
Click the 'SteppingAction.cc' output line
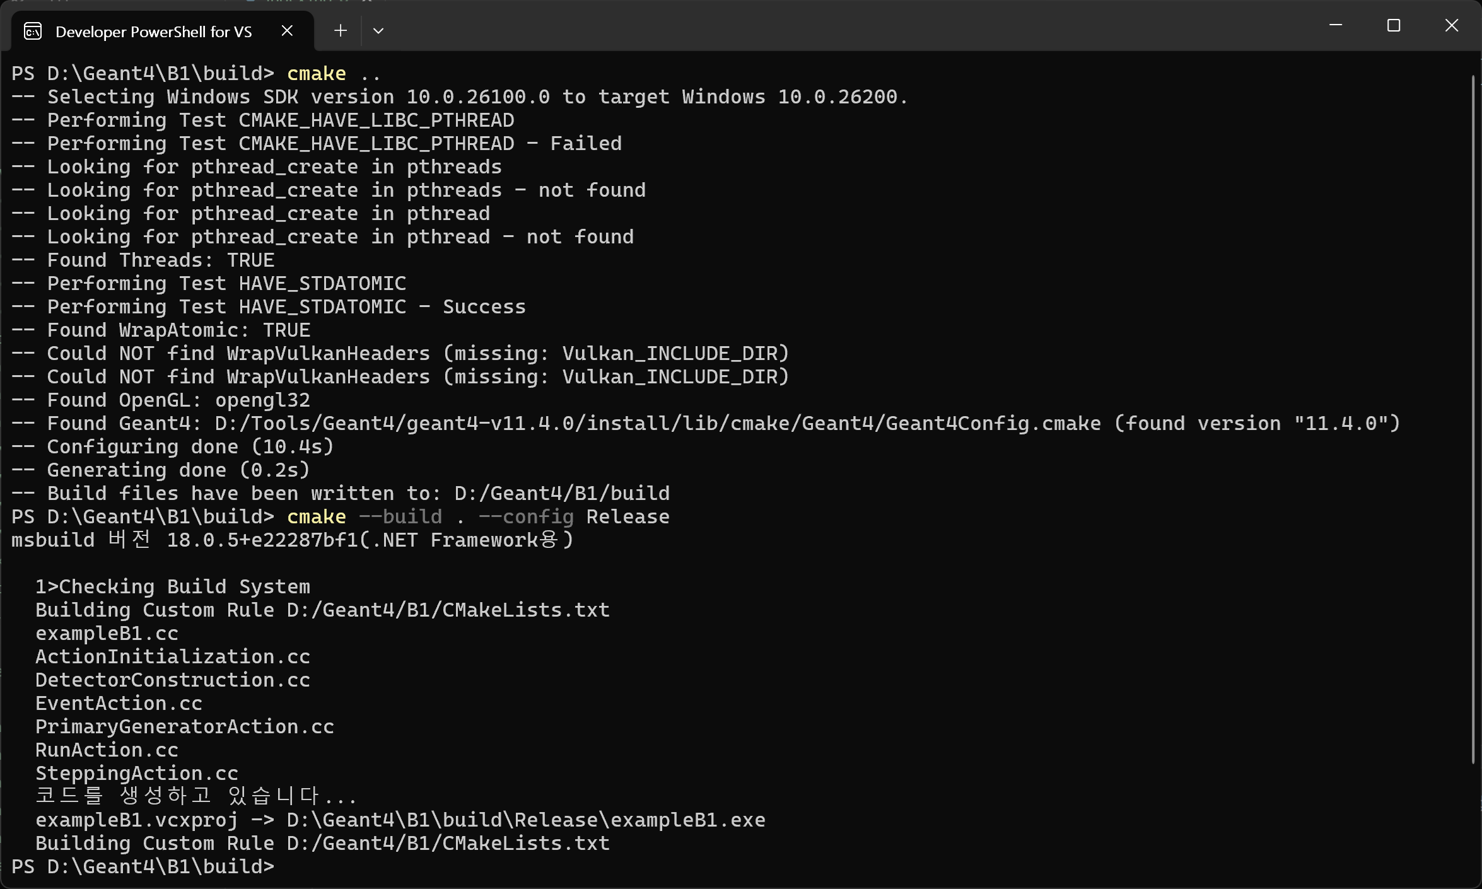pos(136,774)
